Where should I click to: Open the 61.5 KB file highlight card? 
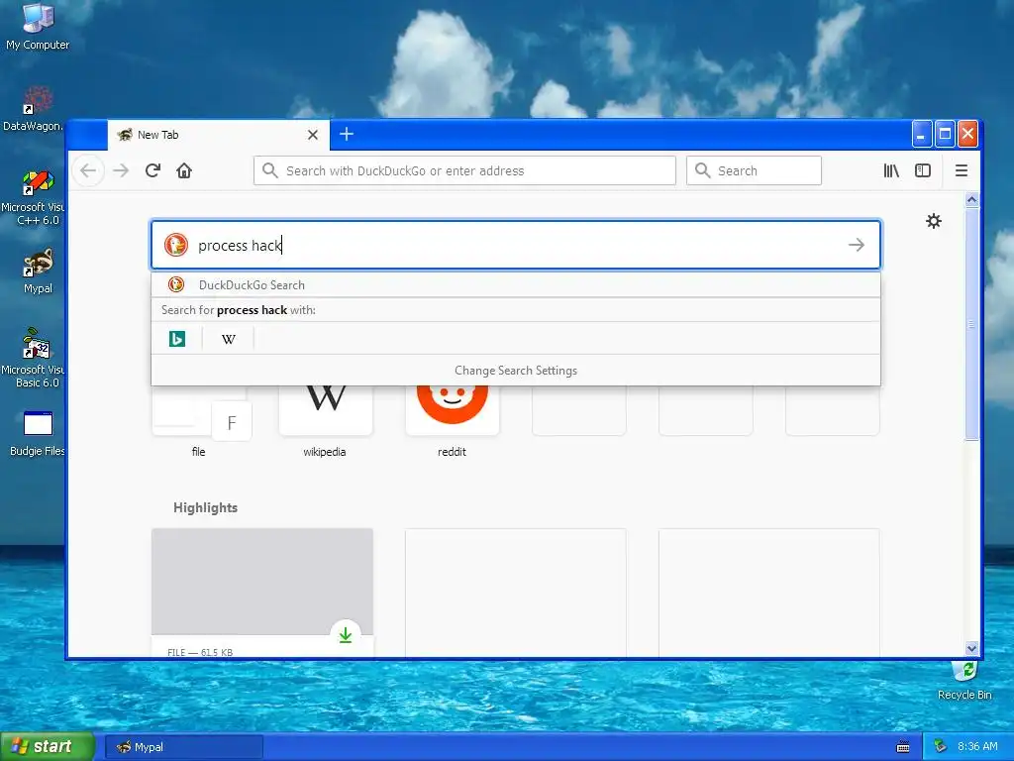[x=262, y=593]
